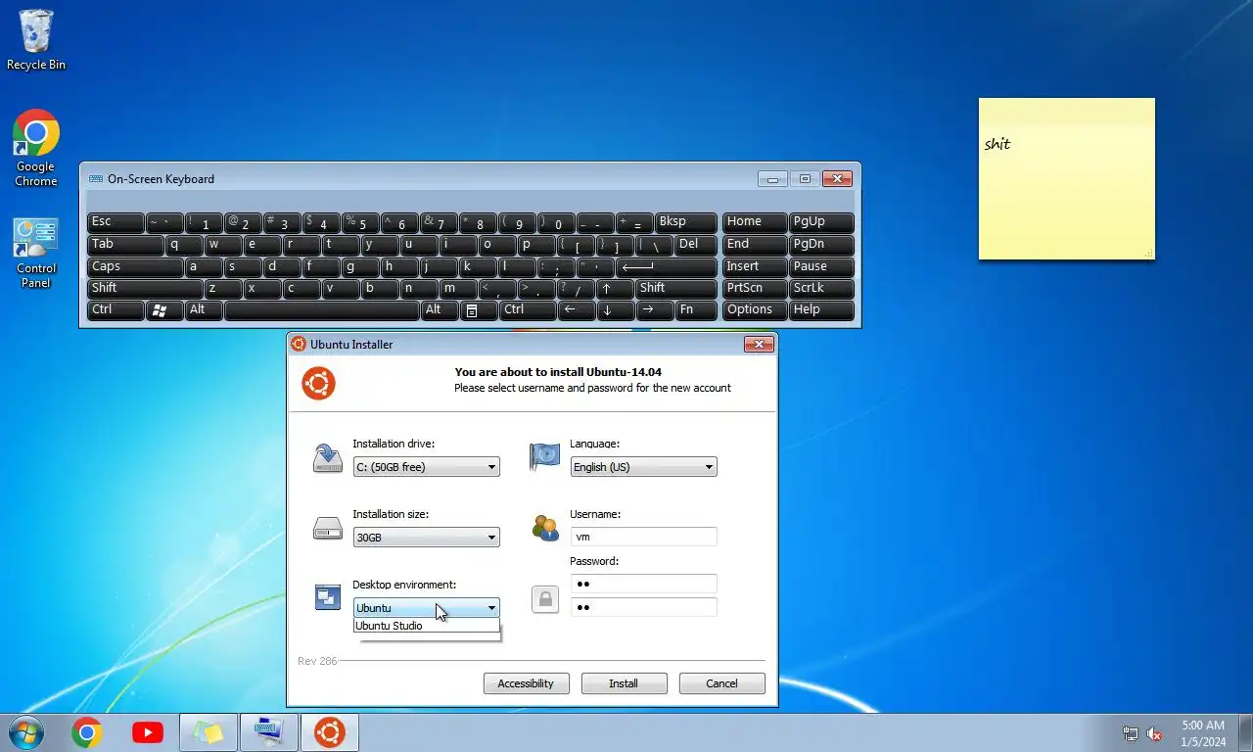
Task: Click the muted volume tray icon
Action: [1154, 733]
